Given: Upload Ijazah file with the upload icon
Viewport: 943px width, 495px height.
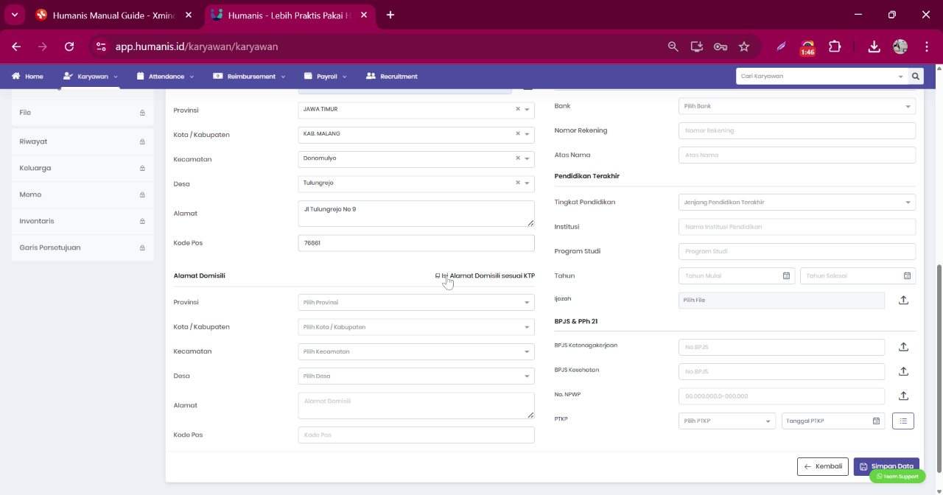Looking at the screenshot, I should point(903,300).
